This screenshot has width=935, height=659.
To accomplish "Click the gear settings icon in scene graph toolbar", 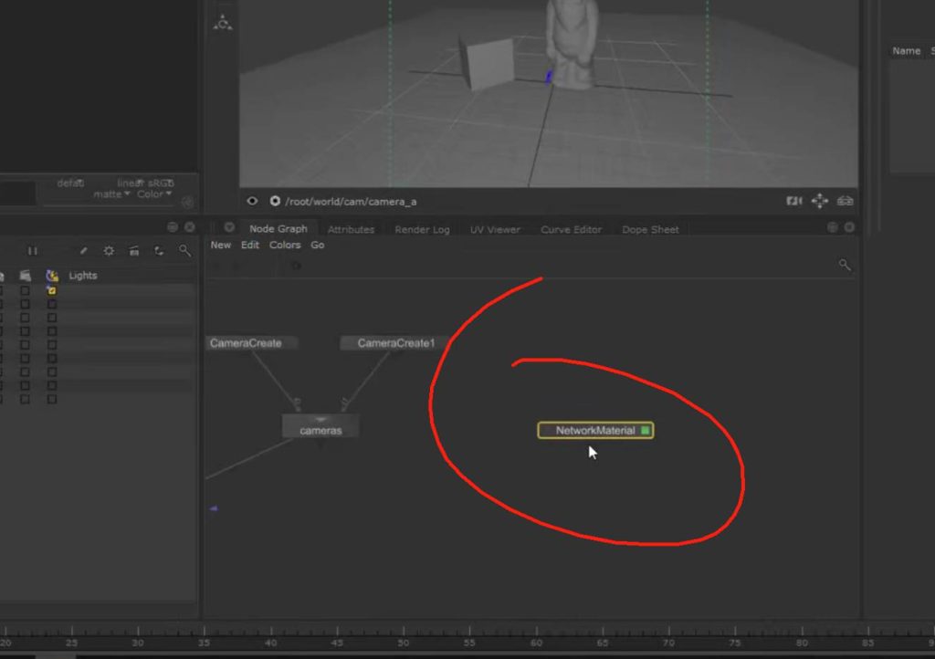I will [109, 251].
